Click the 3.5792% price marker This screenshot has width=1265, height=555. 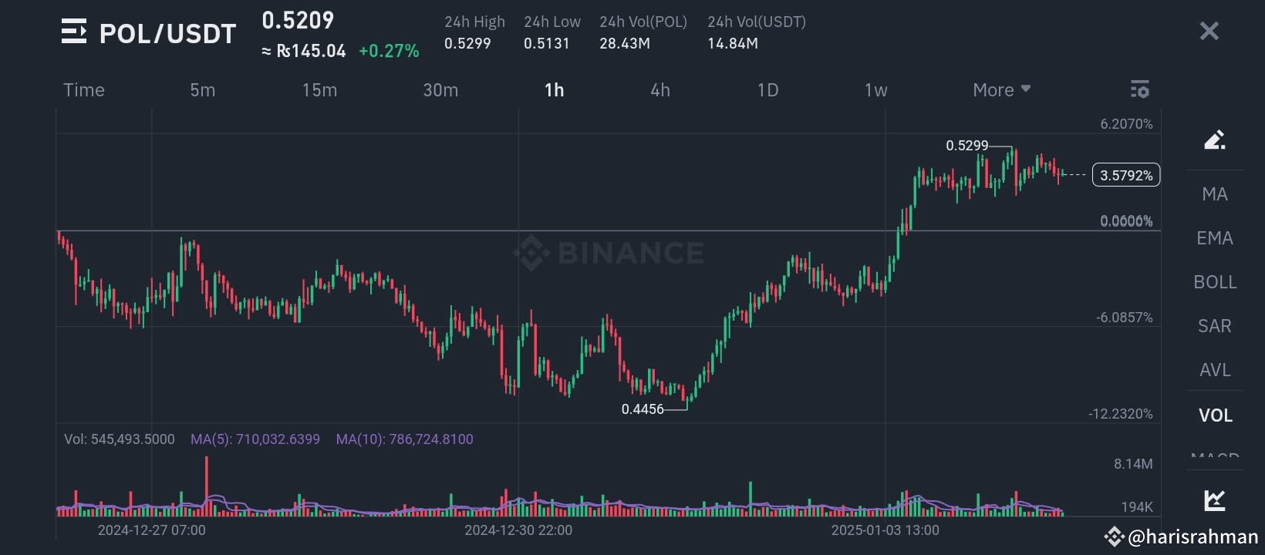click(1126, 175)
